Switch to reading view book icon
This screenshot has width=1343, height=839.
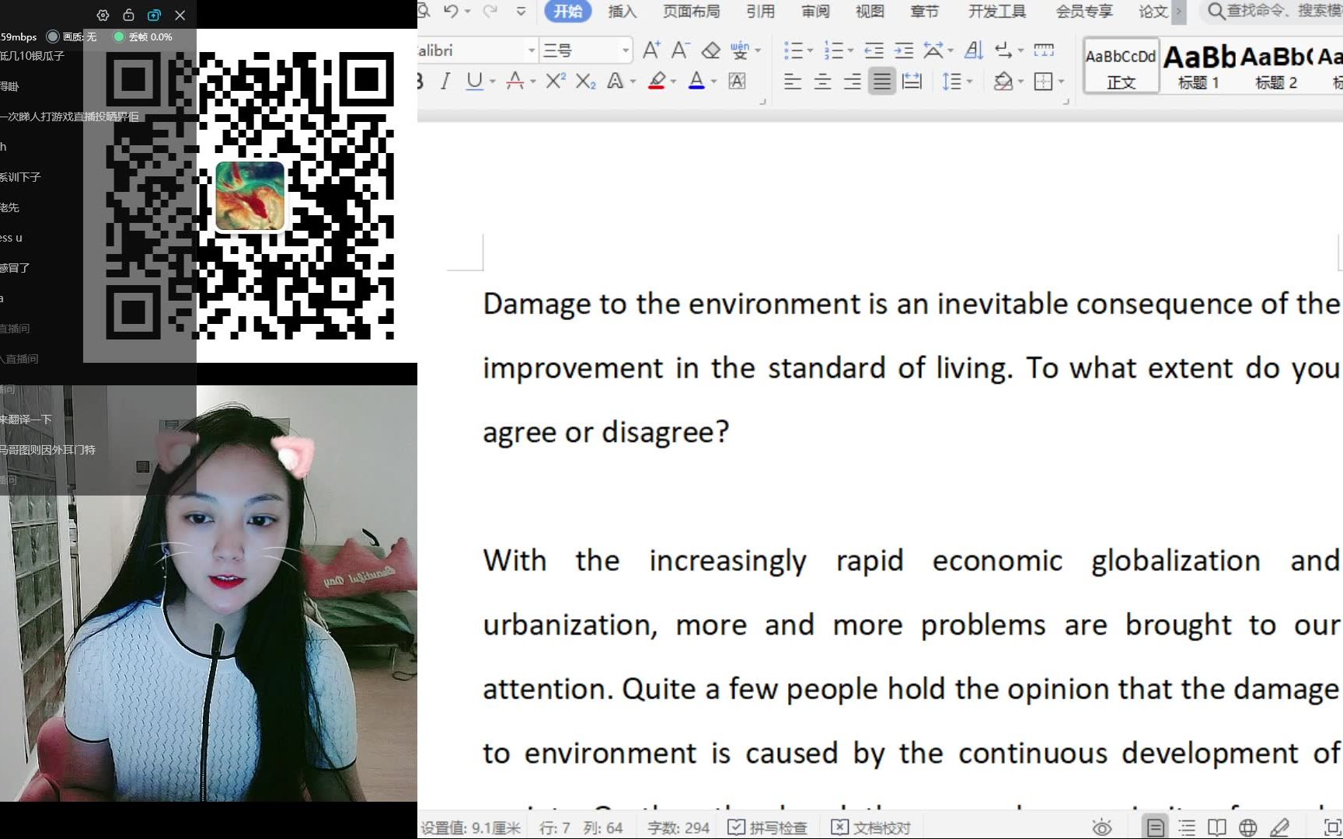point(1217,827)
